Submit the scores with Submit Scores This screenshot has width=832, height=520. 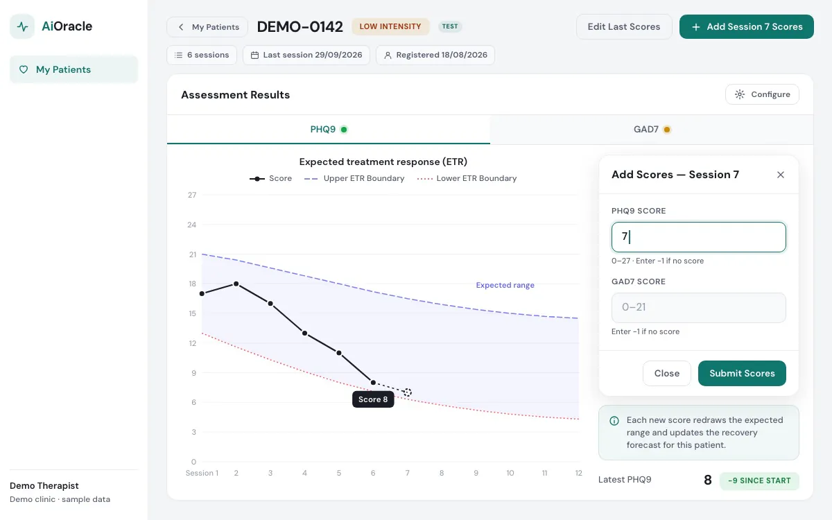pos(742,373)
